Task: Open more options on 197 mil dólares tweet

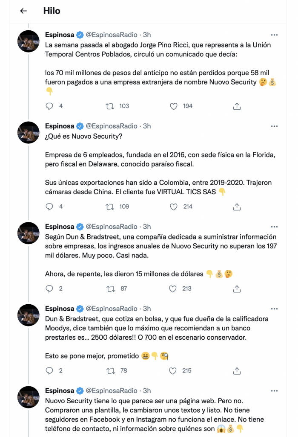Action: point(275,227)
